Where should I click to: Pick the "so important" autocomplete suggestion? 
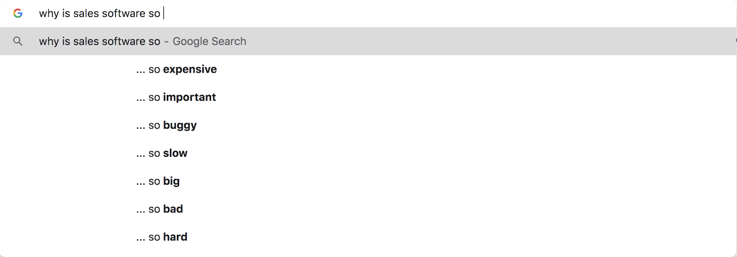pos(176,97)
